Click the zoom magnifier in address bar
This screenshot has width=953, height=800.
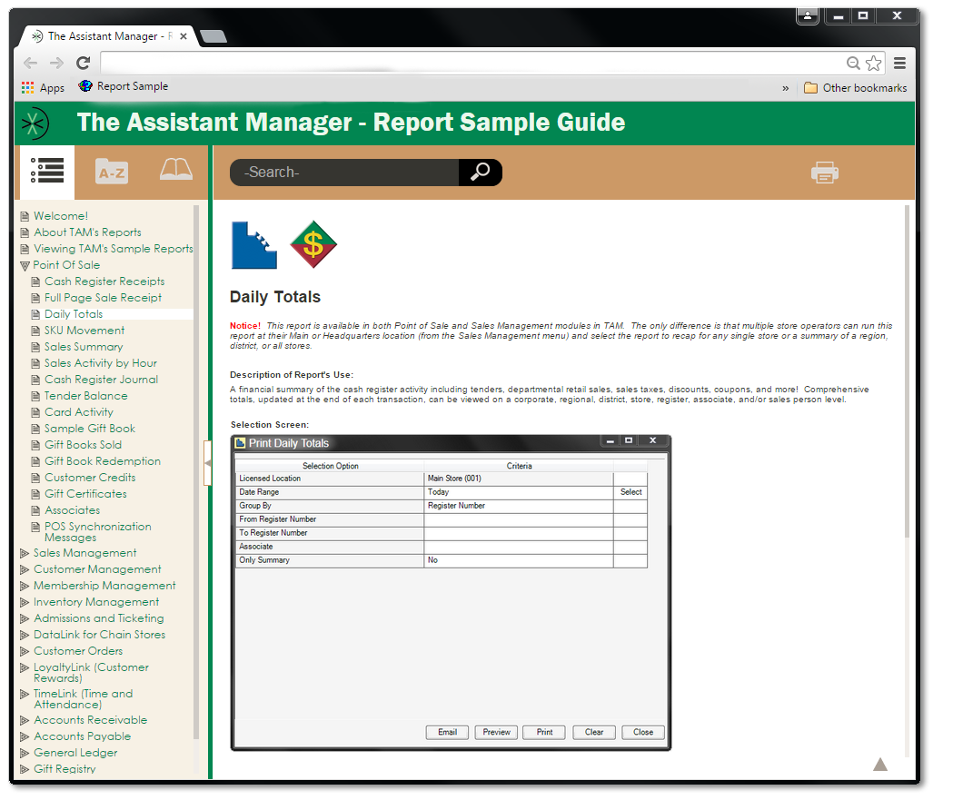(x=853, y=64)
